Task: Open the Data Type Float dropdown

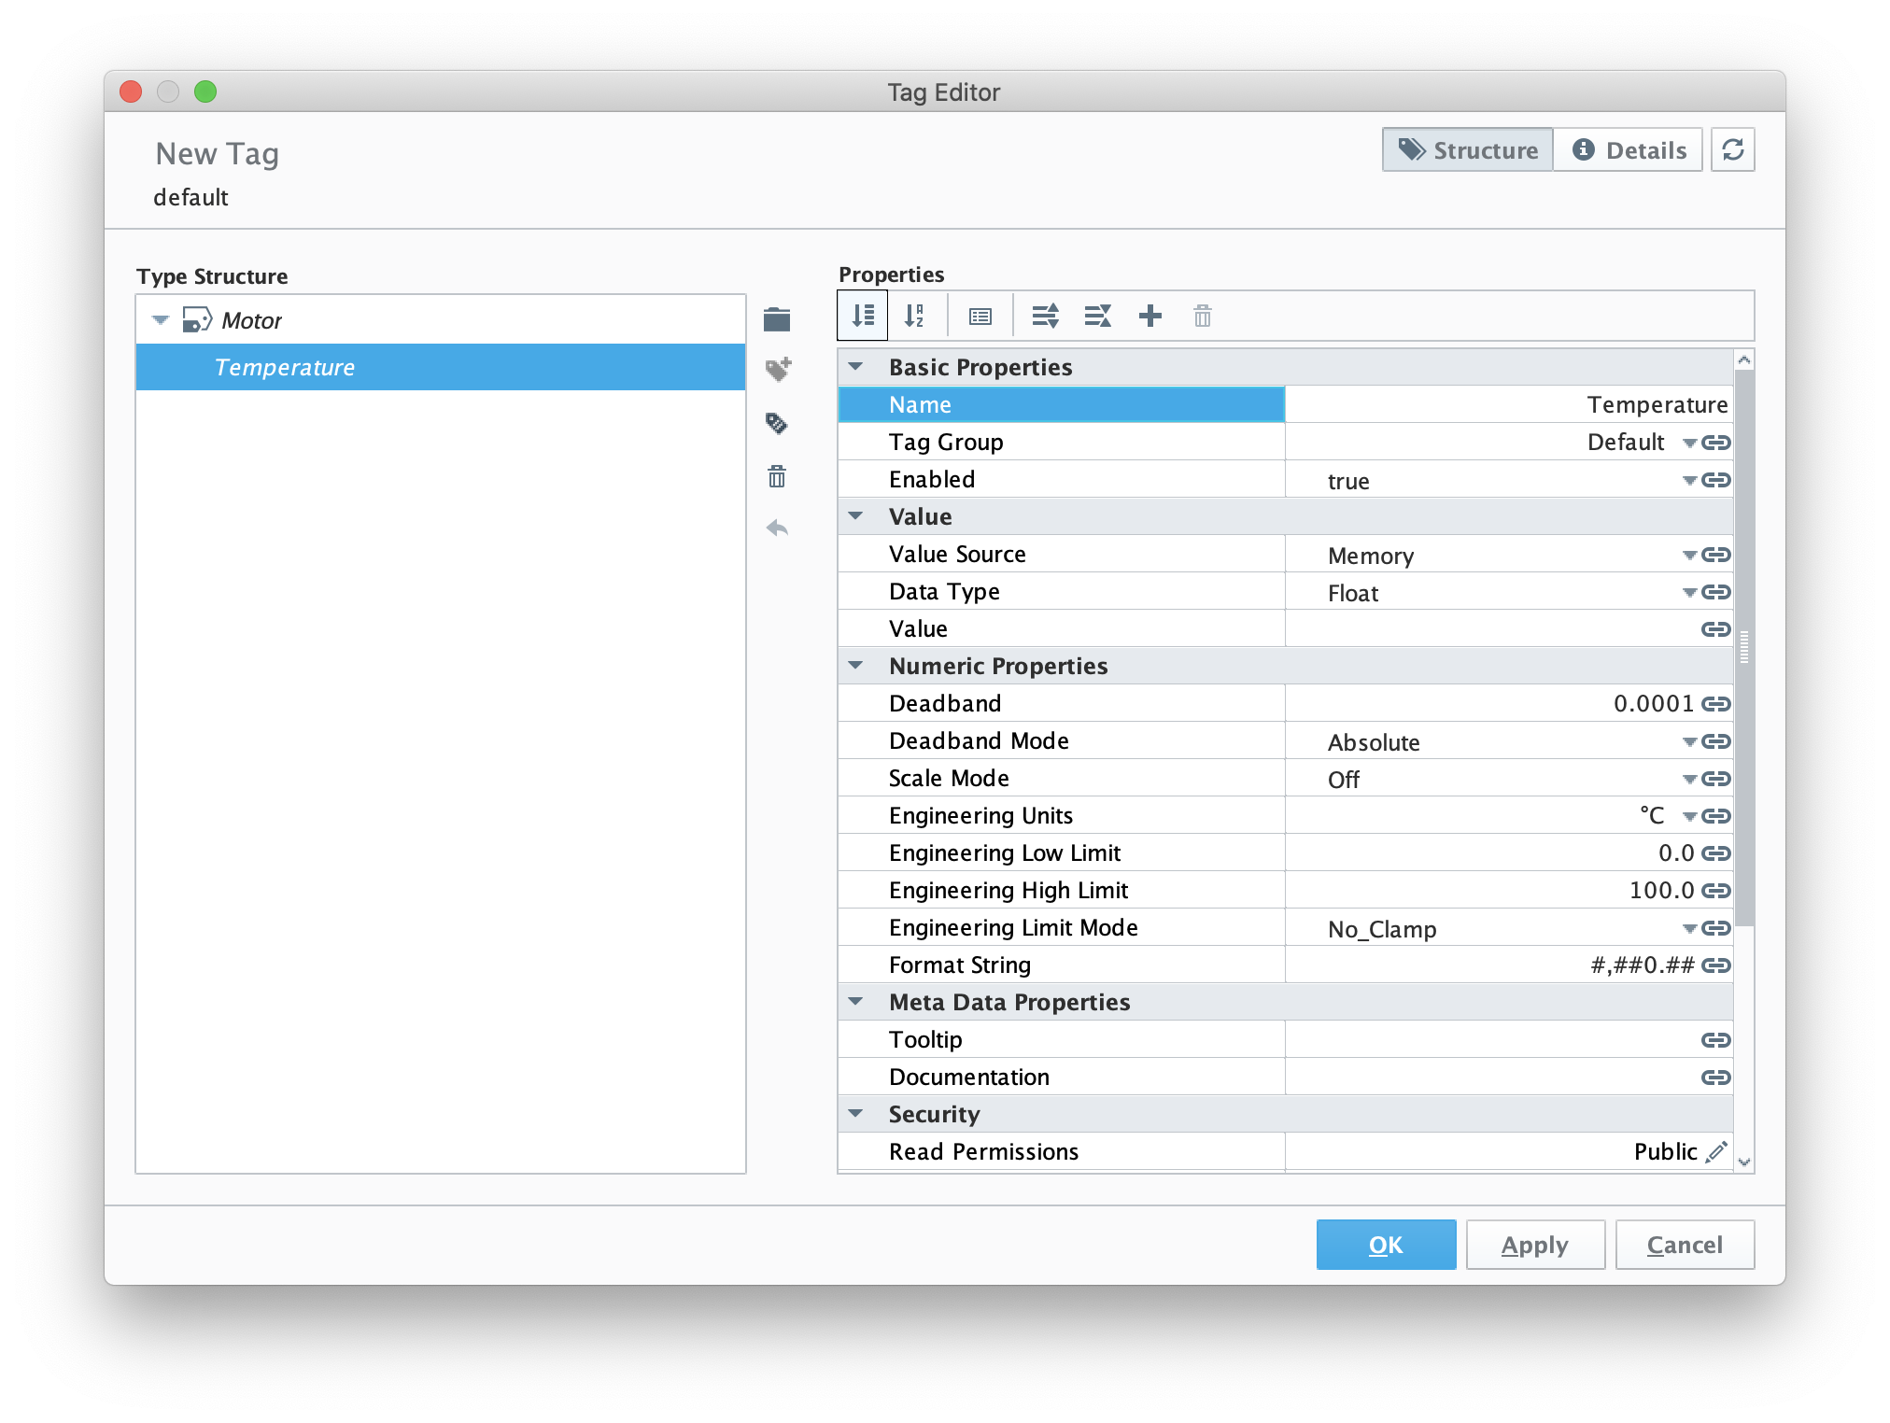Action: pyautogui.click(x=1689, y=592)
